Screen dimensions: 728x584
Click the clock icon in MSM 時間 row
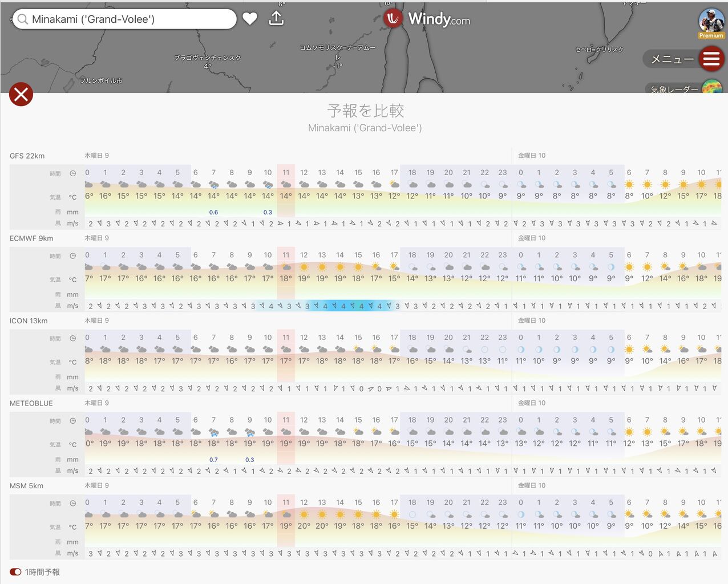pyautogui.click(x=73, y=504)
